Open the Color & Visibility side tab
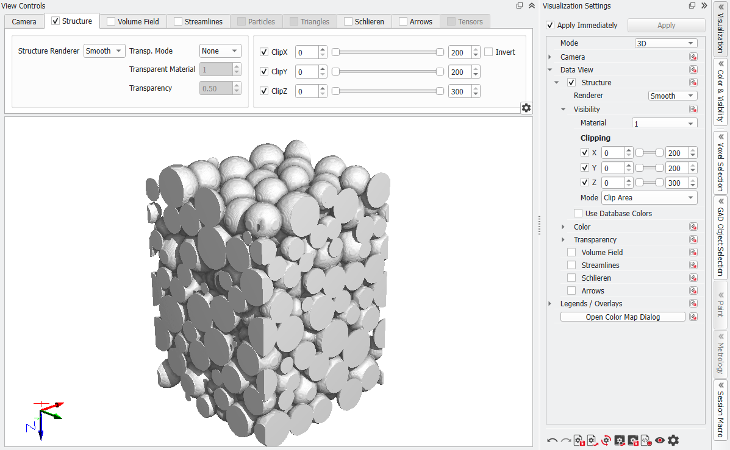 click(x=720, y=92)
